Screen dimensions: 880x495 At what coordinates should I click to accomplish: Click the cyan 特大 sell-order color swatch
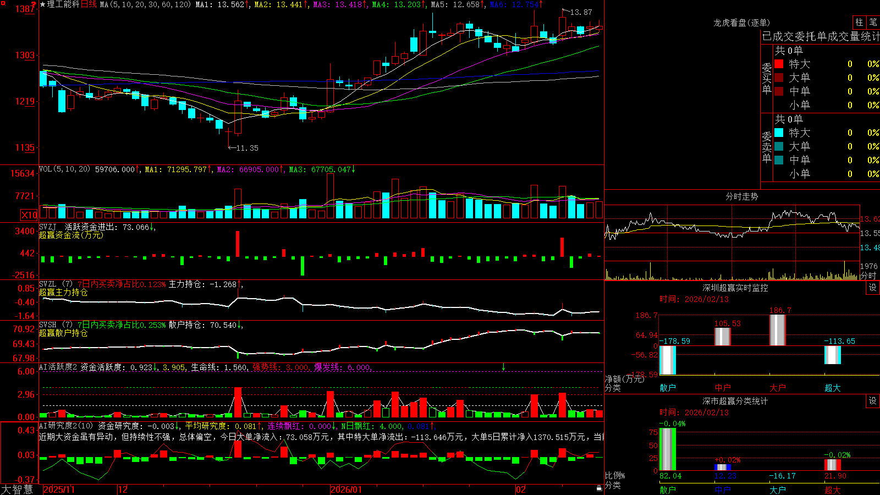click(779, 133)
